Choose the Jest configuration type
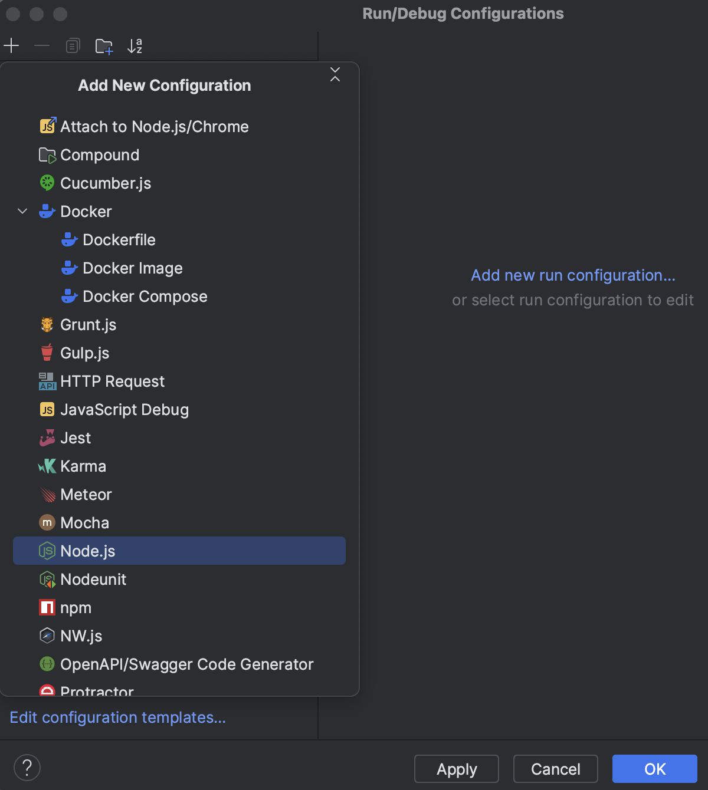This screenshot has width=708, height=790. [76, 437]
